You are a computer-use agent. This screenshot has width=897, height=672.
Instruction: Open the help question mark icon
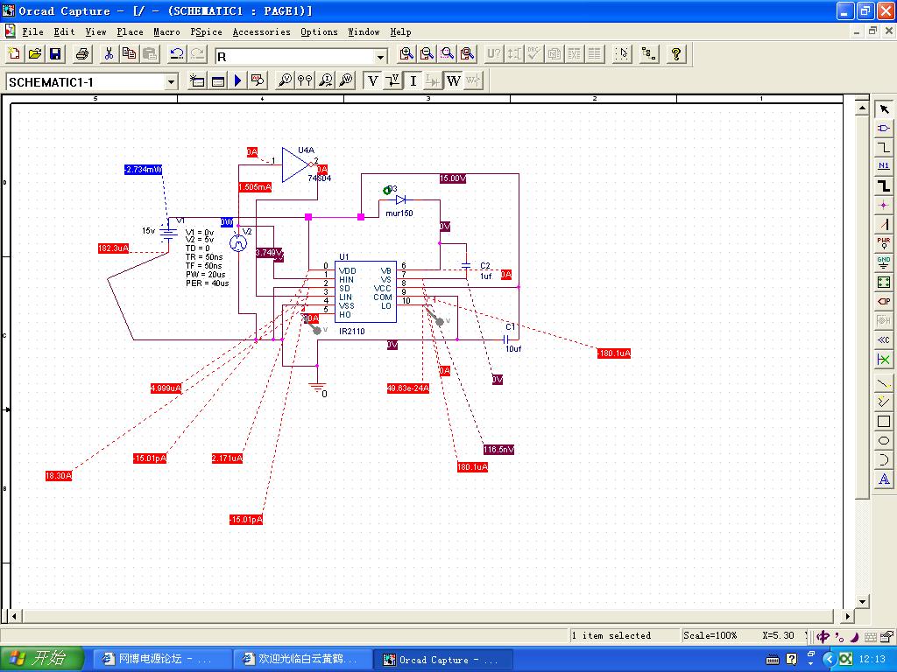(676, 54)
